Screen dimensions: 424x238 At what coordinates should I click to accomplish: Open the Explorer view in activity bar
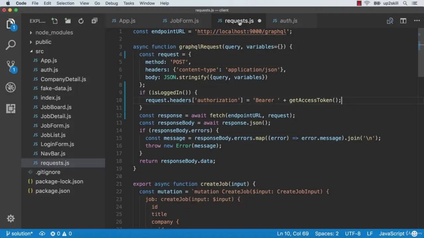click(x=11, y=24)
